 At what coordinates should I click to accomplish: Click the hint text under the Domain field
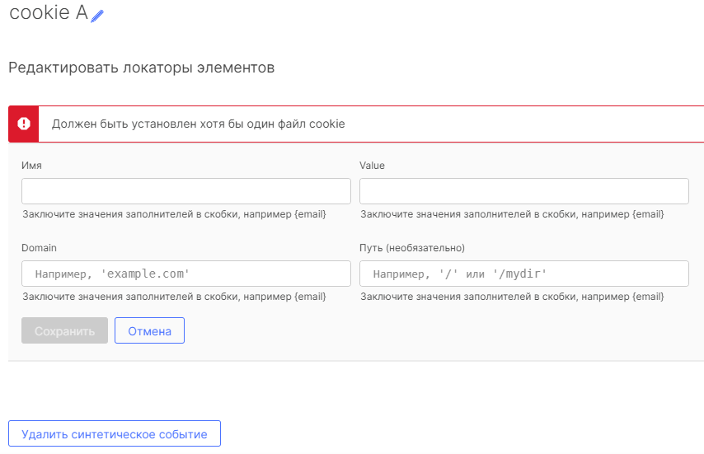174,297
